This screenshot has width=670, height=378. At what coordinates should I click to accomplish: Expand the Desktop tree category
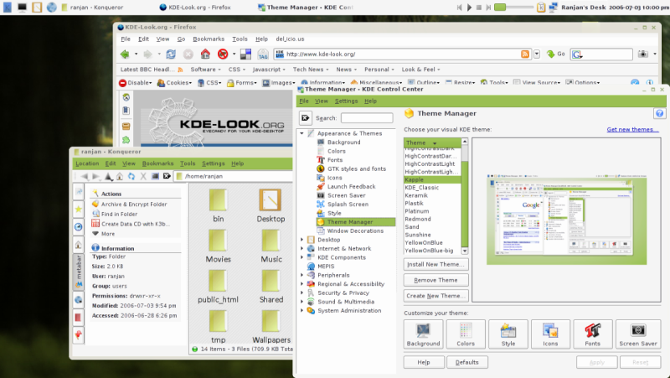click(x=301, y=240)
